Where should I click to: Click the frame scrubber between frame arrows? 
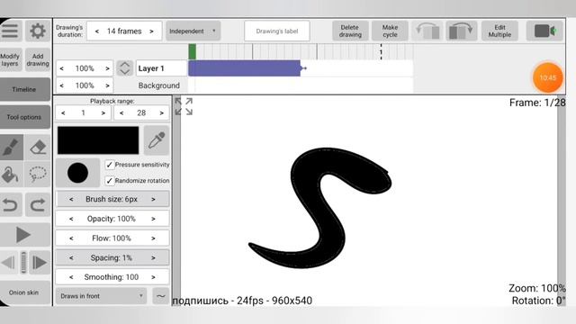(23, 262)
